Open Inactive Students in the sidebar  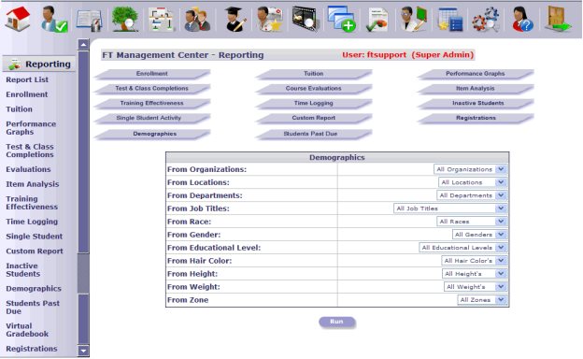[23, 270]
